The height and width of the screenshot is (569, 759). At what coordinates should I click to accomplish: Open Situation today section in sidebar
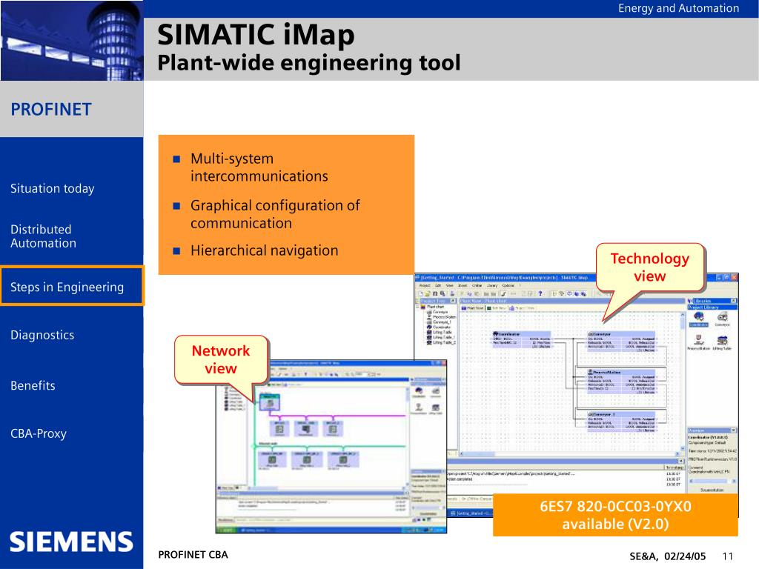53,188
